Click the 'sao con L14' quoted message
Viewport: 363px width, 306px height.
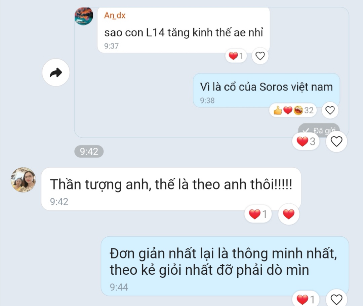tap(184, 30)
